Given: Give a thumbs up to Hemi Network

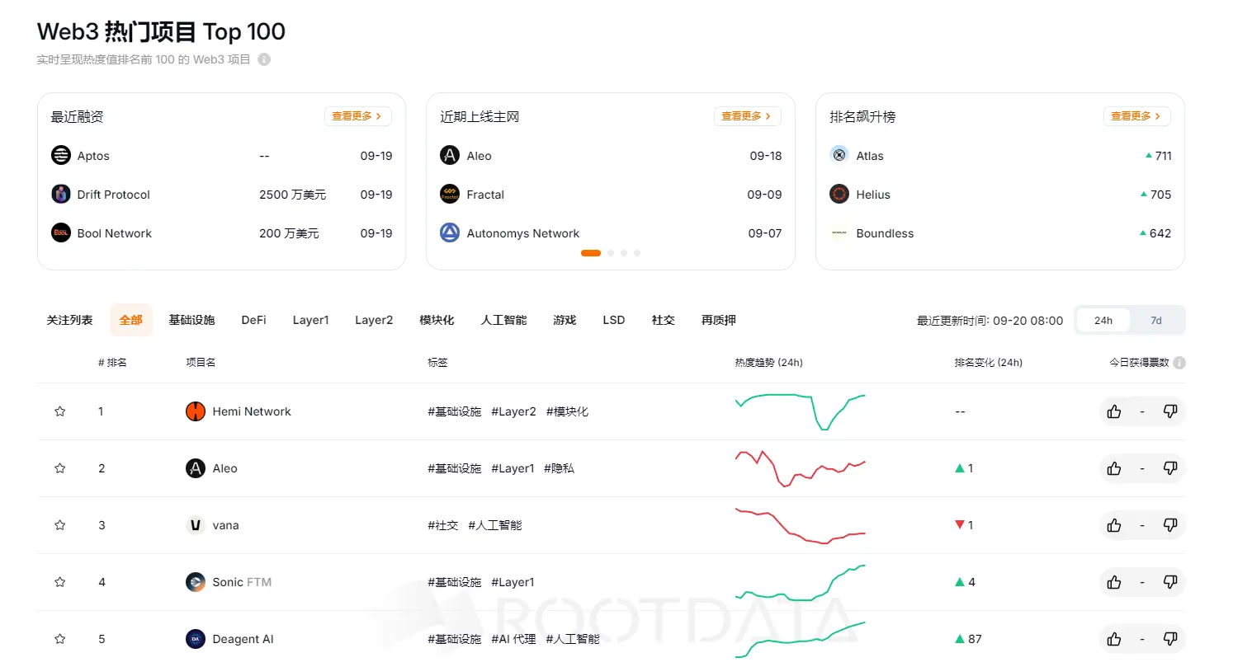Looking at the screenshot, I should click(1113, 411).
